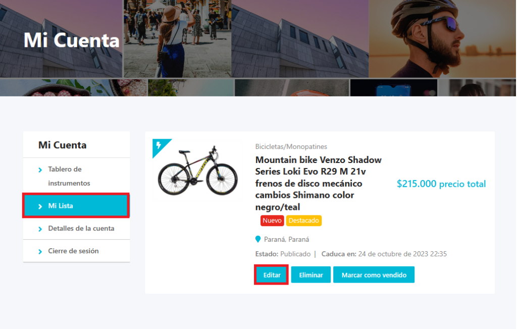Click chevron icon beside Detalles de la cuenta
Image resolution: width=517 pixels, height=329 pixels.
[40, 229]
